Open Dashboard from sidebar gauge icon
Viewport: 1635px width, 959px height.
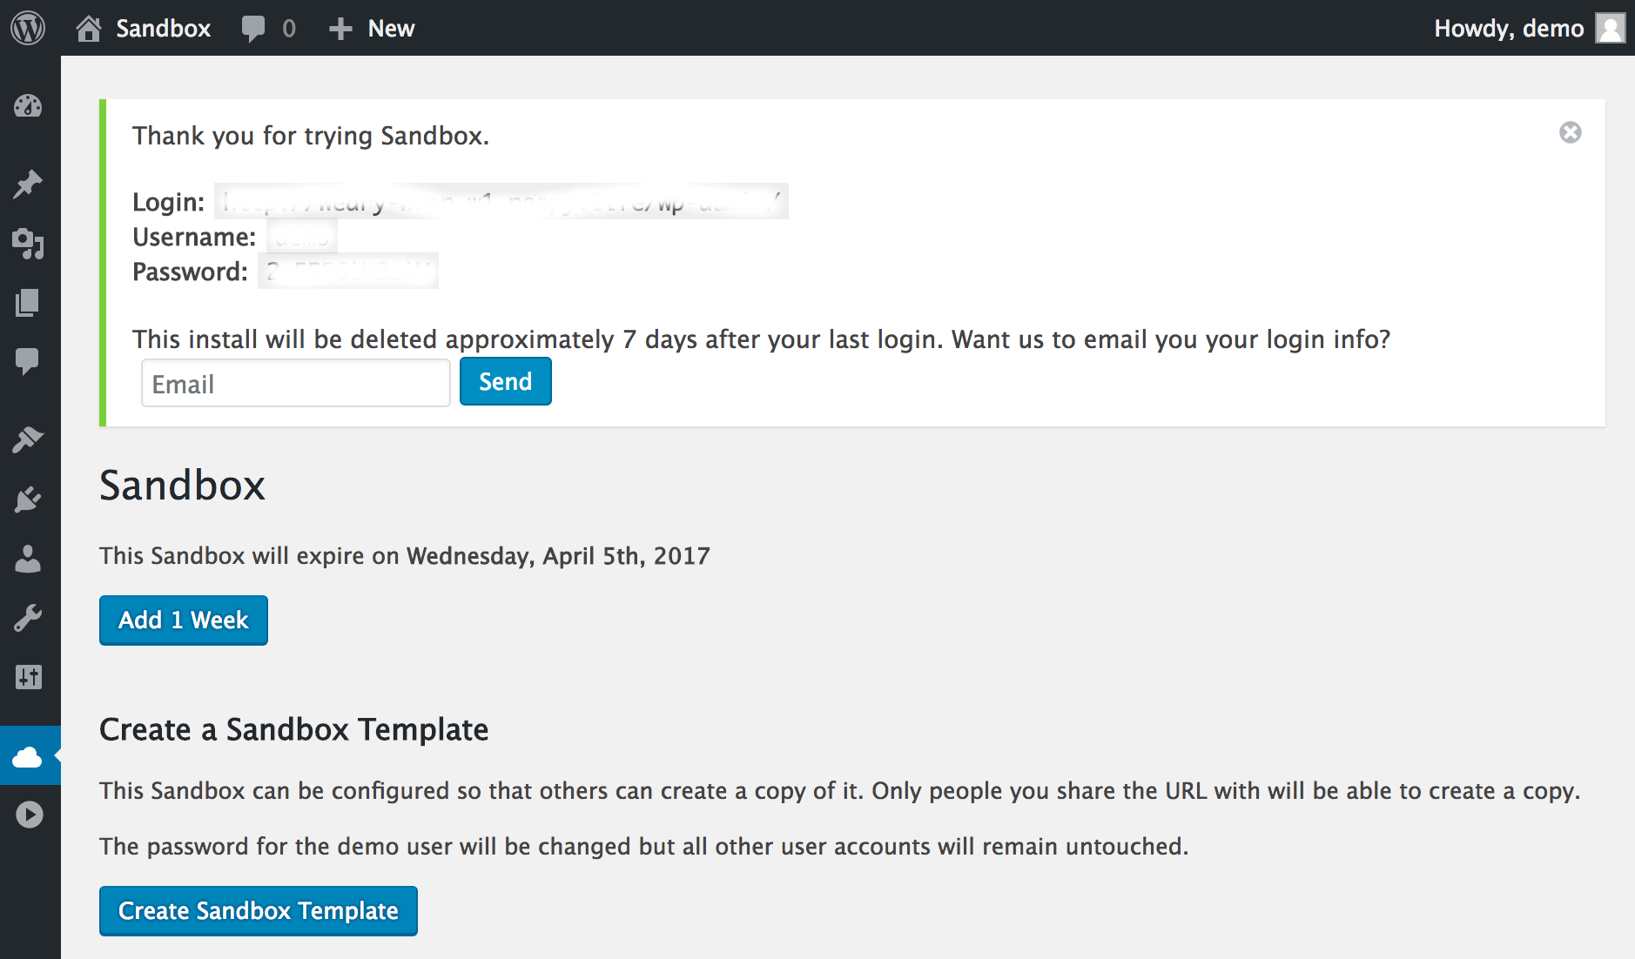[28, 106]
